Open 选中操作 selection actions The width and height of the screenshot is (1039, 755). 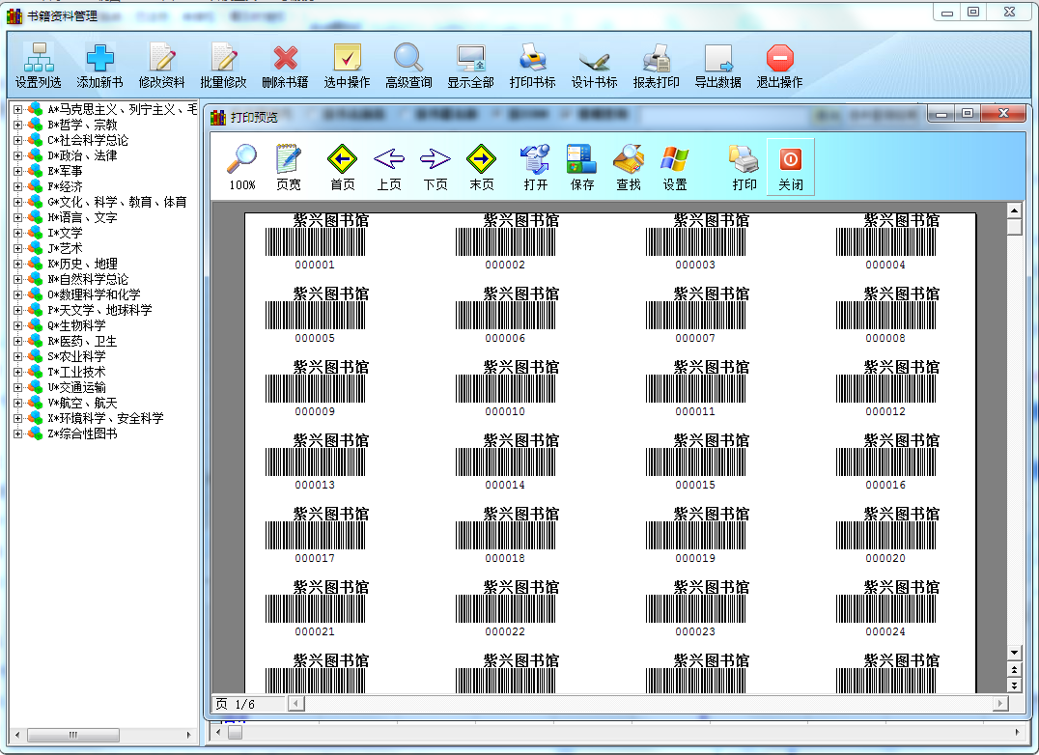click(347, 66)
